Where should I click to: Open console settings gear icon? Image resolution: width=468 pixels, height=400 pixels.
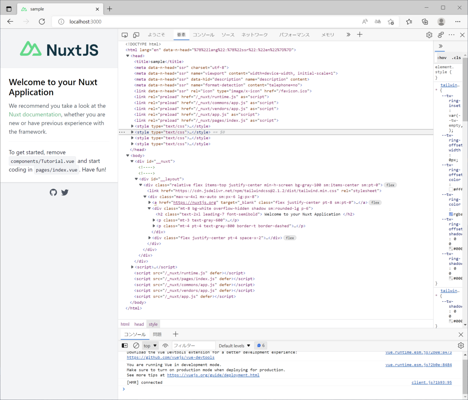pos(461,345)
